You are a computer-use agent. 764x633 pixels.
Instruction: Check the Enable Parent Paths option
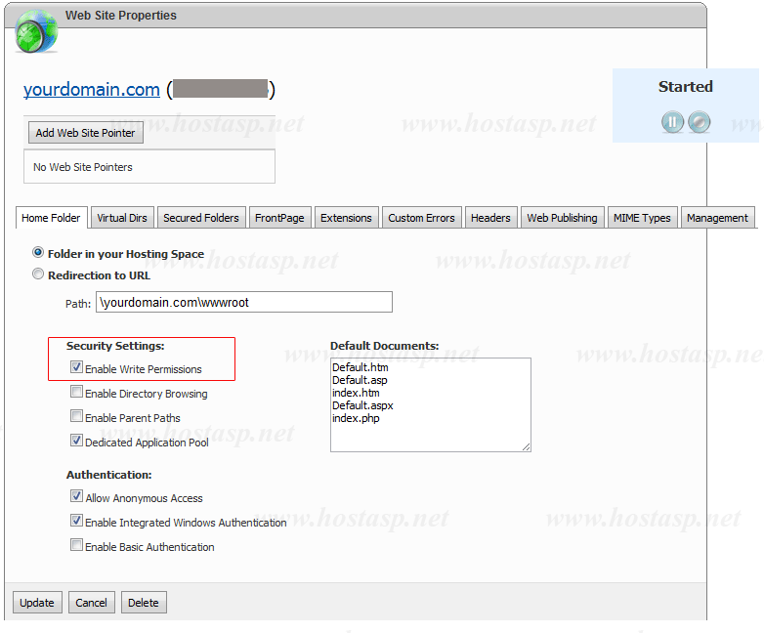76,417
